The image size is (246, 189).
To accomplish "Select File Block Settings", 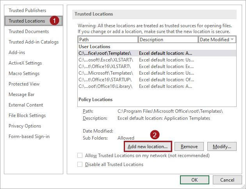I will pyautogui.click(x=27, y=115).
